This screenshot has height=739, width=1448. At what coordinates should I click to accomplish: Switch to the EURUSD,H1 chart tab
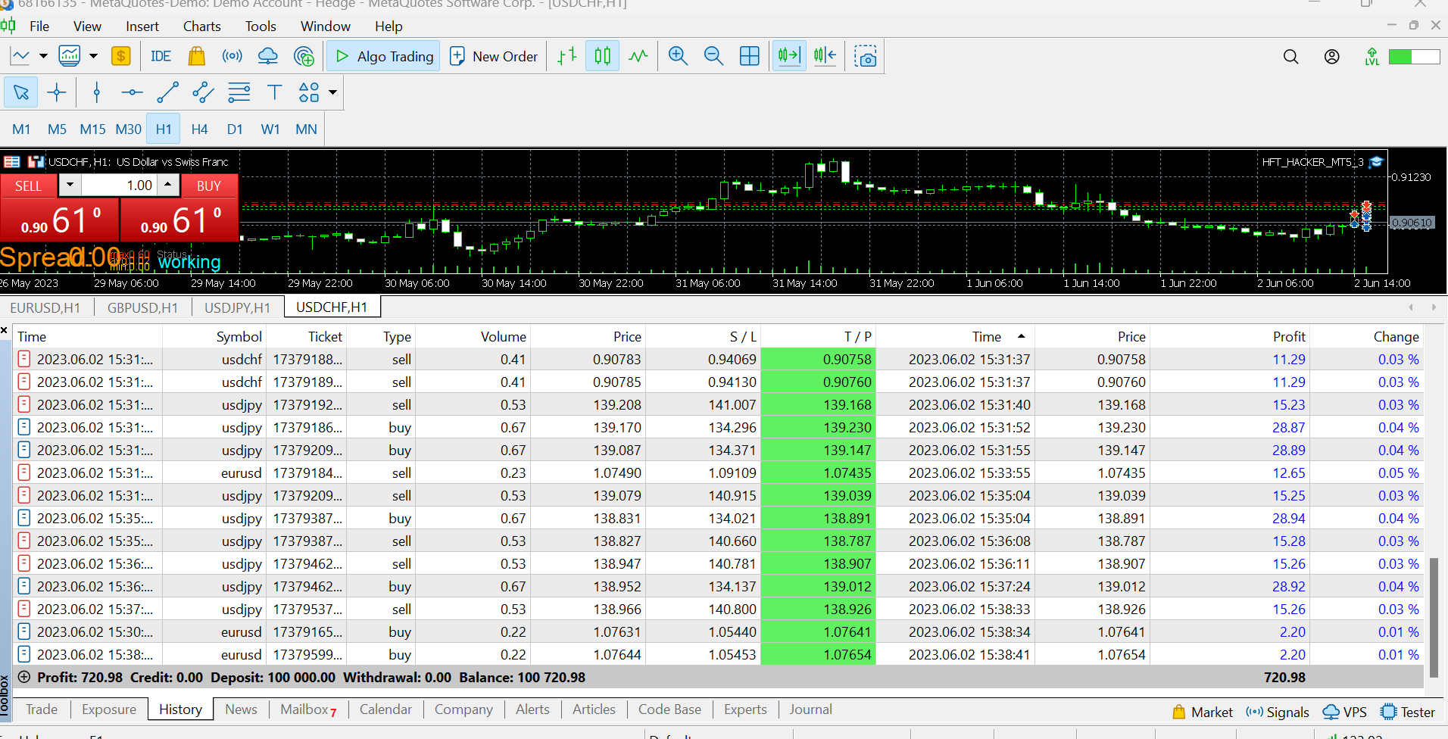click(45, 307)
